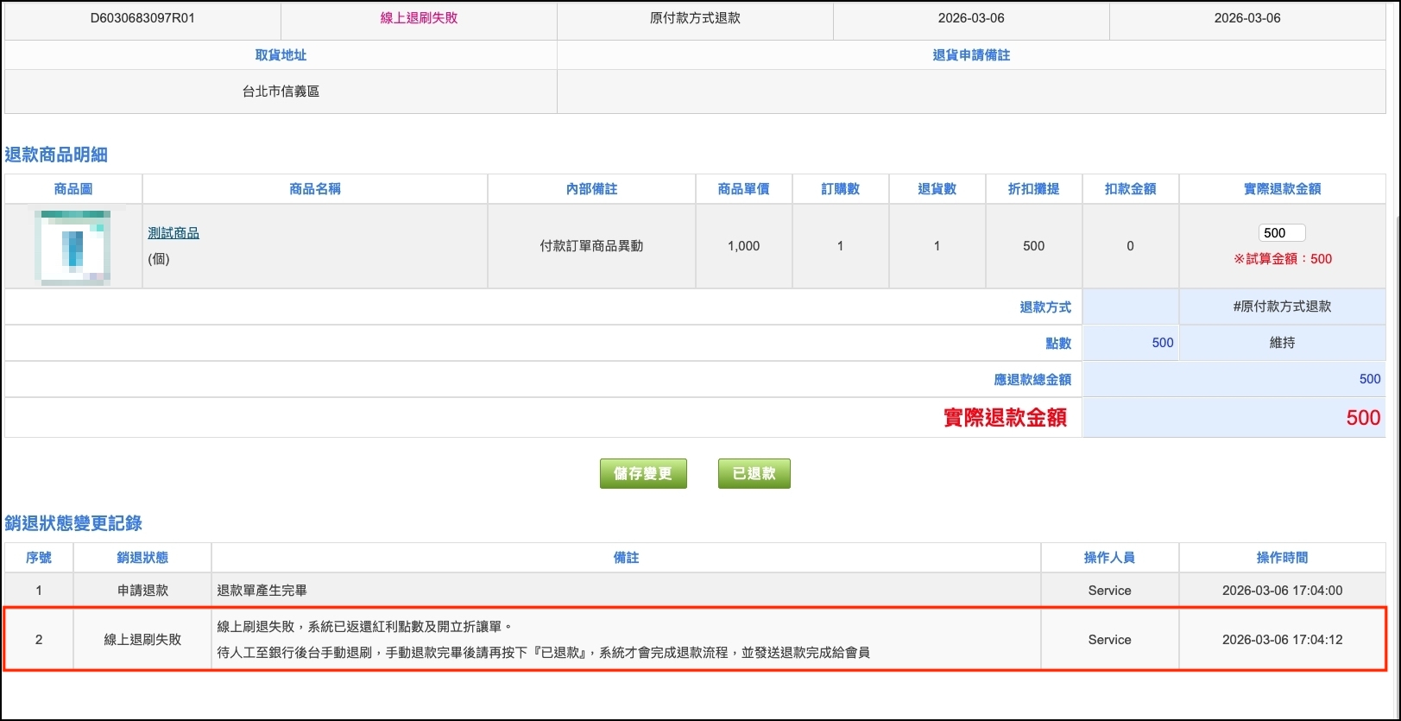Select the 申請退款 status in log row 1
The width and height of the screenshot is (1401, 721).
click(142, 591)
